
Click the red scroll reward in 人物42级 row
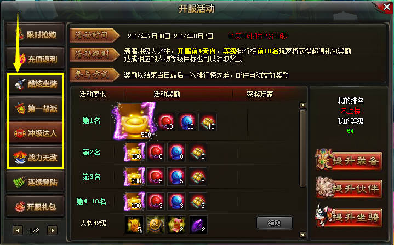177,225
